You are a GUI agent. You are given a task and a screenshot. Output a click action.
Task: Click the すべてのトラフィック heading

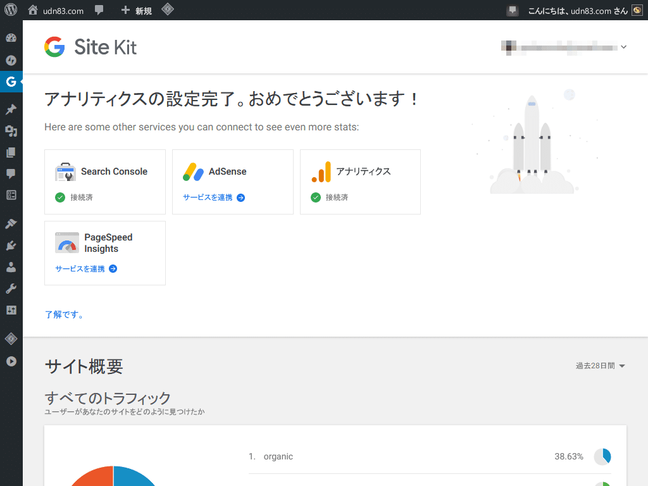click(x=108, y=399)
